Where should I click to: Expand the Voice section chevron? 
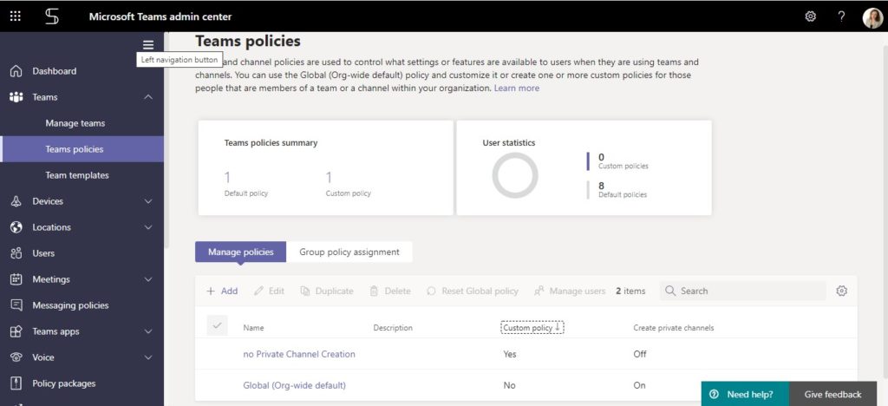click(148, 357)
